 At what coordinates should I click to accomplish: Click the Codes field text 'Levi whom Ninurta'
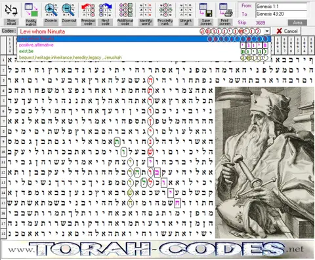click(x=43, y=31)
